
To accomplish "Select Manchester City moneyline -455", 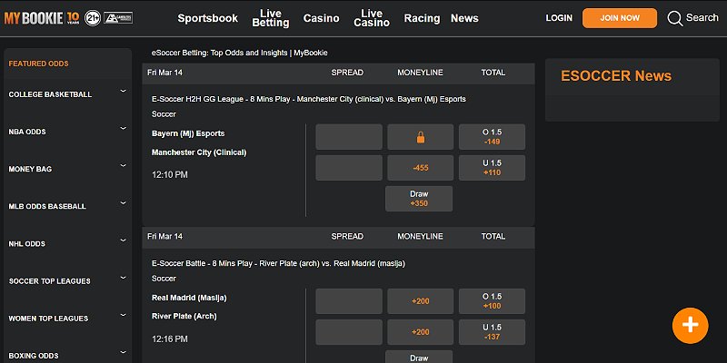I will [x=421, y=168].
